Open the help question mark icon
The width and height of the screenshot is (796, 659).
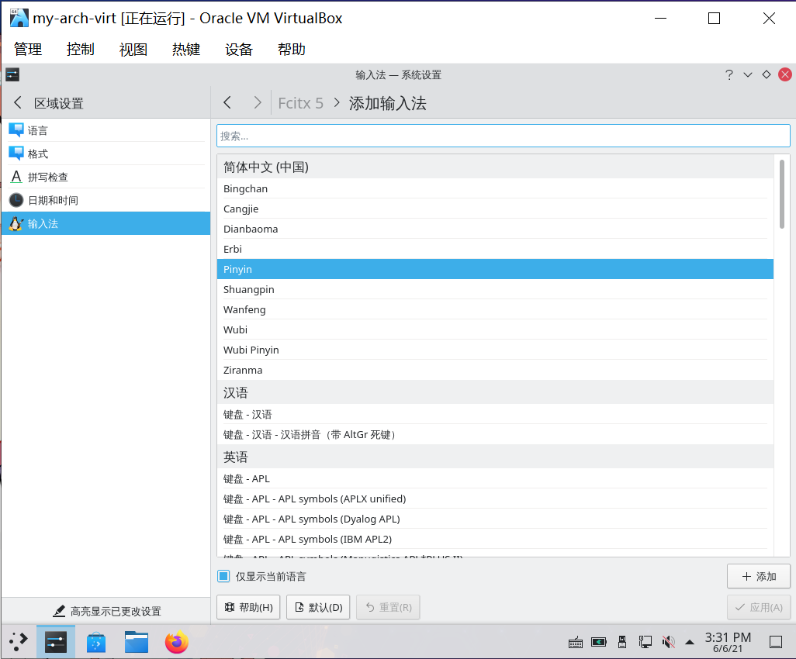[729, 74]
